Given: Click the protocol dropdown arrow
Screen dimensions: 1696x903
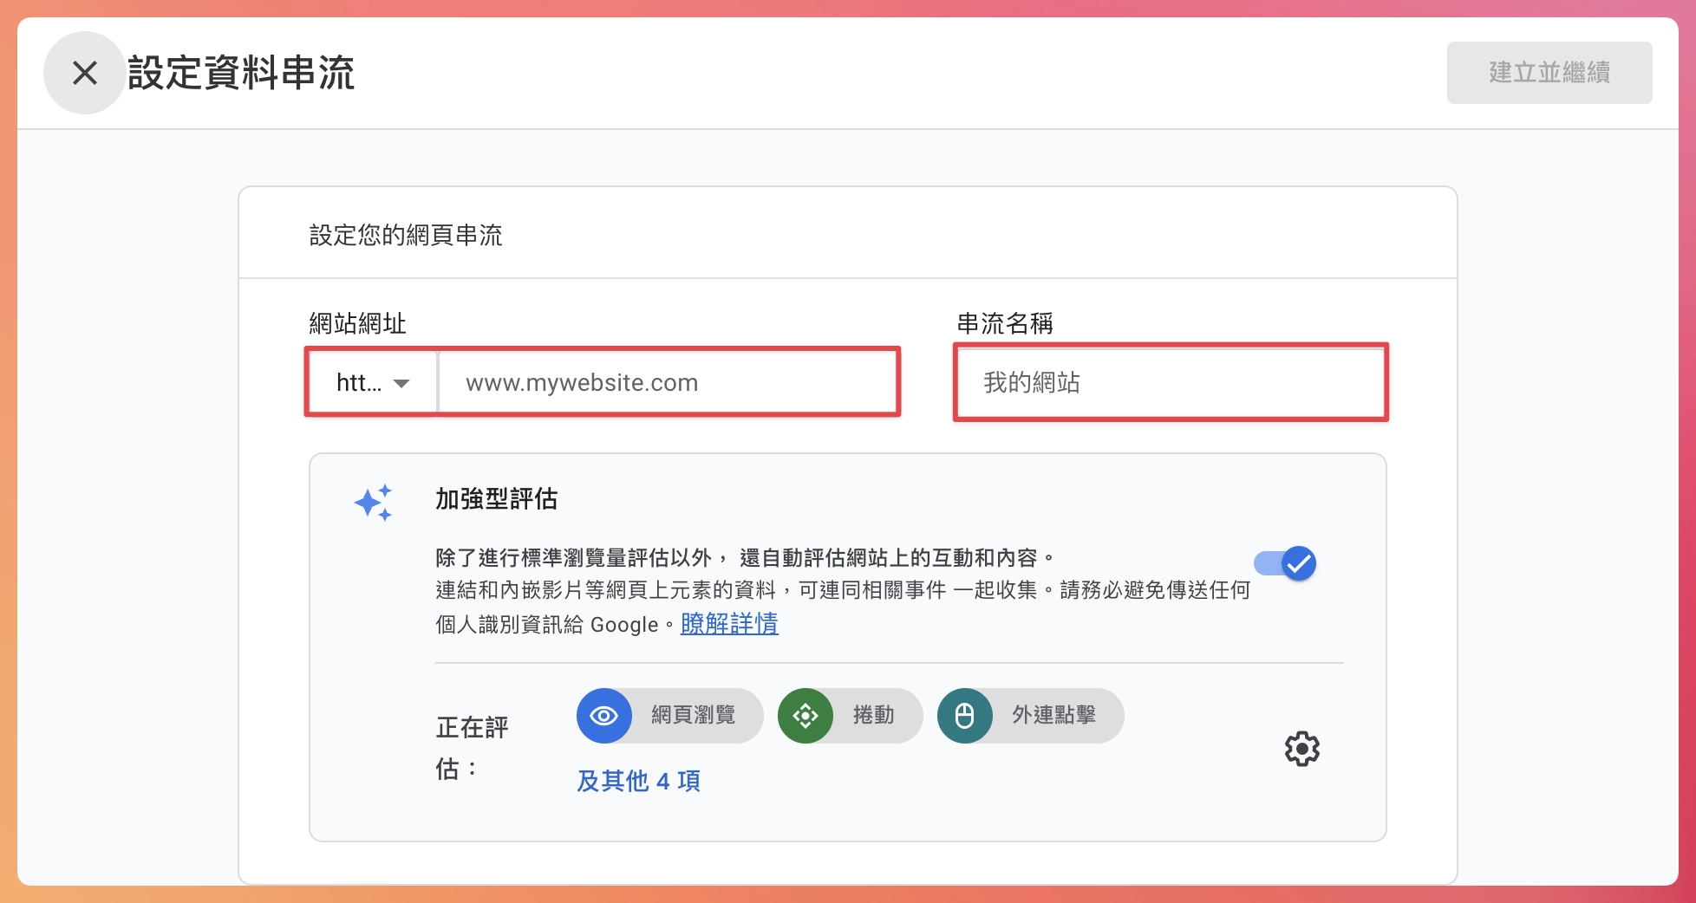Looking at the screenshot, I should tap(401, 381).
